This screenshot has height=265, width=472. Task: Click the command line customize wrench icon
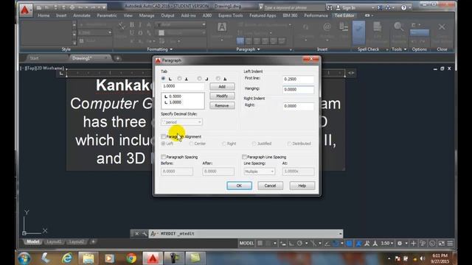145,233
